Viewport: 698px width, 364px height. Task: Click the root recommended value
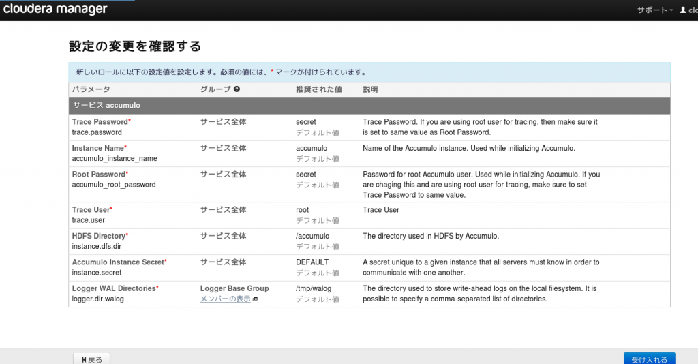click(x=302, y=209)
